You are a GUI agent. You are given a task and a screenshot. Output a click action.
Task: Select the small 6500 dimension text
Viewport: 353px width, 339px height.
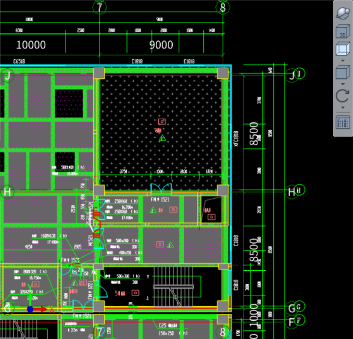pos(19,30)
